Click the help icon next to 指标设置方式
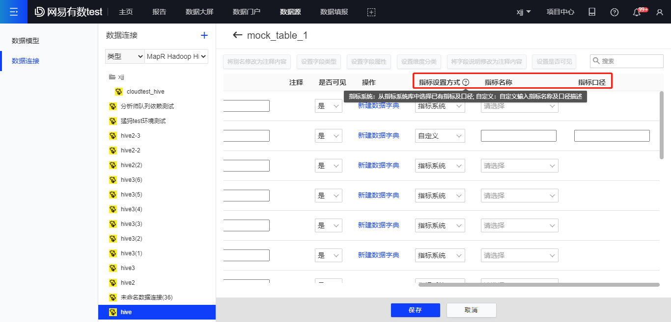The width and height of the screenshot is (671, 322). (x=466, y=82)
